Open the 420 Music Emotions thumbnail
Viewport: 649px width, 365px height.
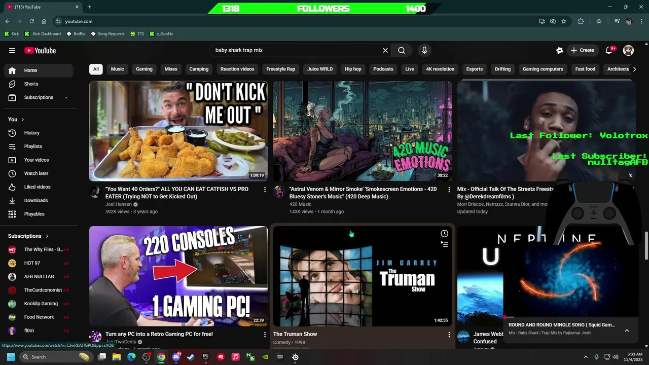click(x=363, y=131)
